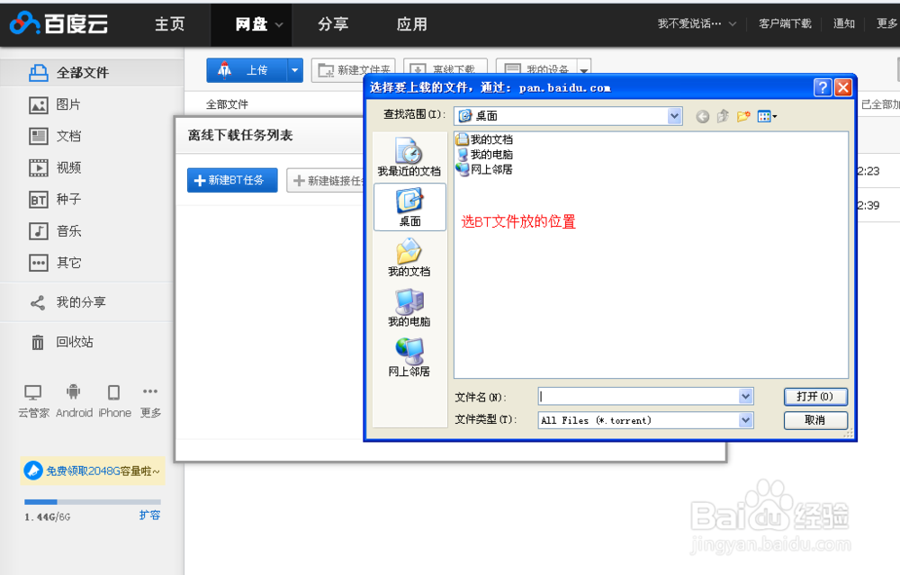Screen dimensions: 900x575
Task: Expand the 上传 dropdown arrow
Action: coord(294,70)
